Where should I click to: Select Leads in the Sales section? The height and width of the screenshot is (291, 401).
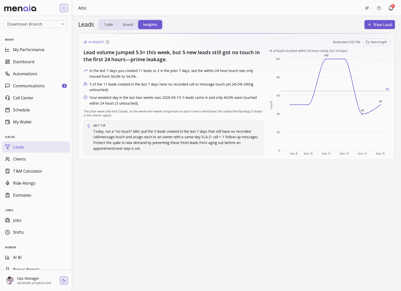[36, 147]
